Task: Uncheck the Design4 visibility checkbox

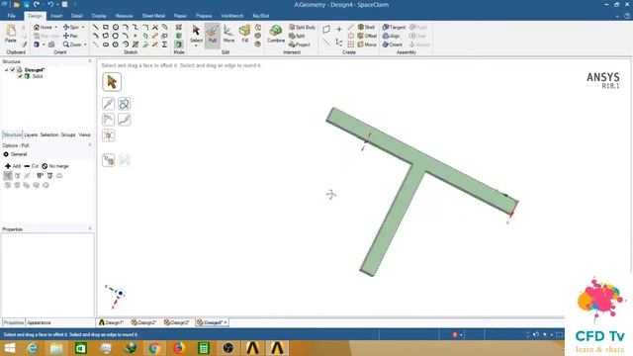Action: point(12,70)
